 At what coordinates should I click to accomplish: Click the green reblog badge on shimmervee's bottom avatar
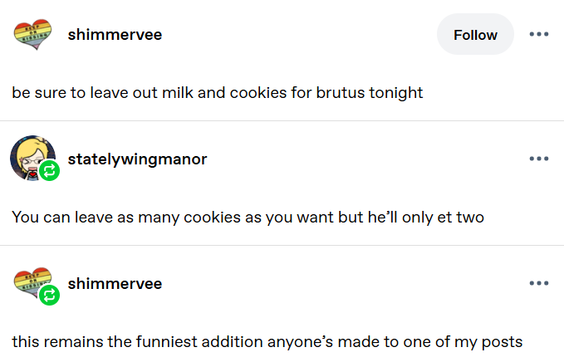tap(49, 295)
